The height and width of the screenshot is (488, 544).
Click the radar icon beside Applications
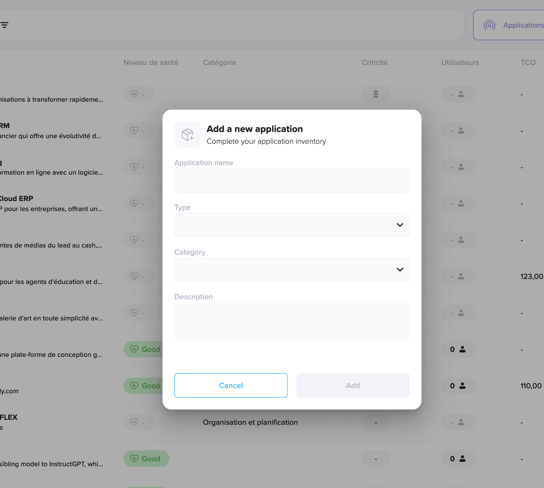pos(489,25)
